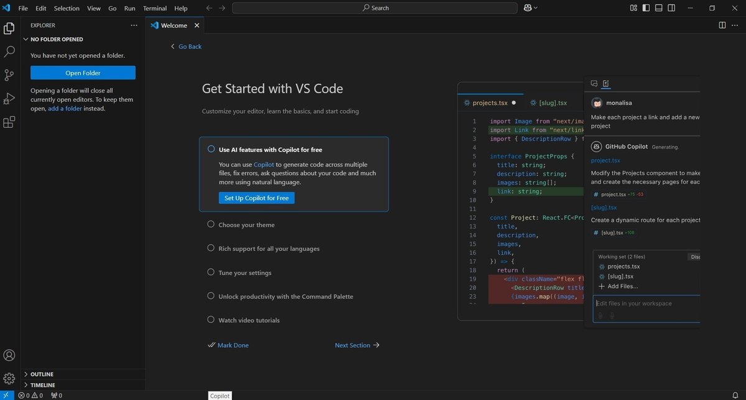
Task: Open the Copilot icon in title bar
Action: point(528,8)
